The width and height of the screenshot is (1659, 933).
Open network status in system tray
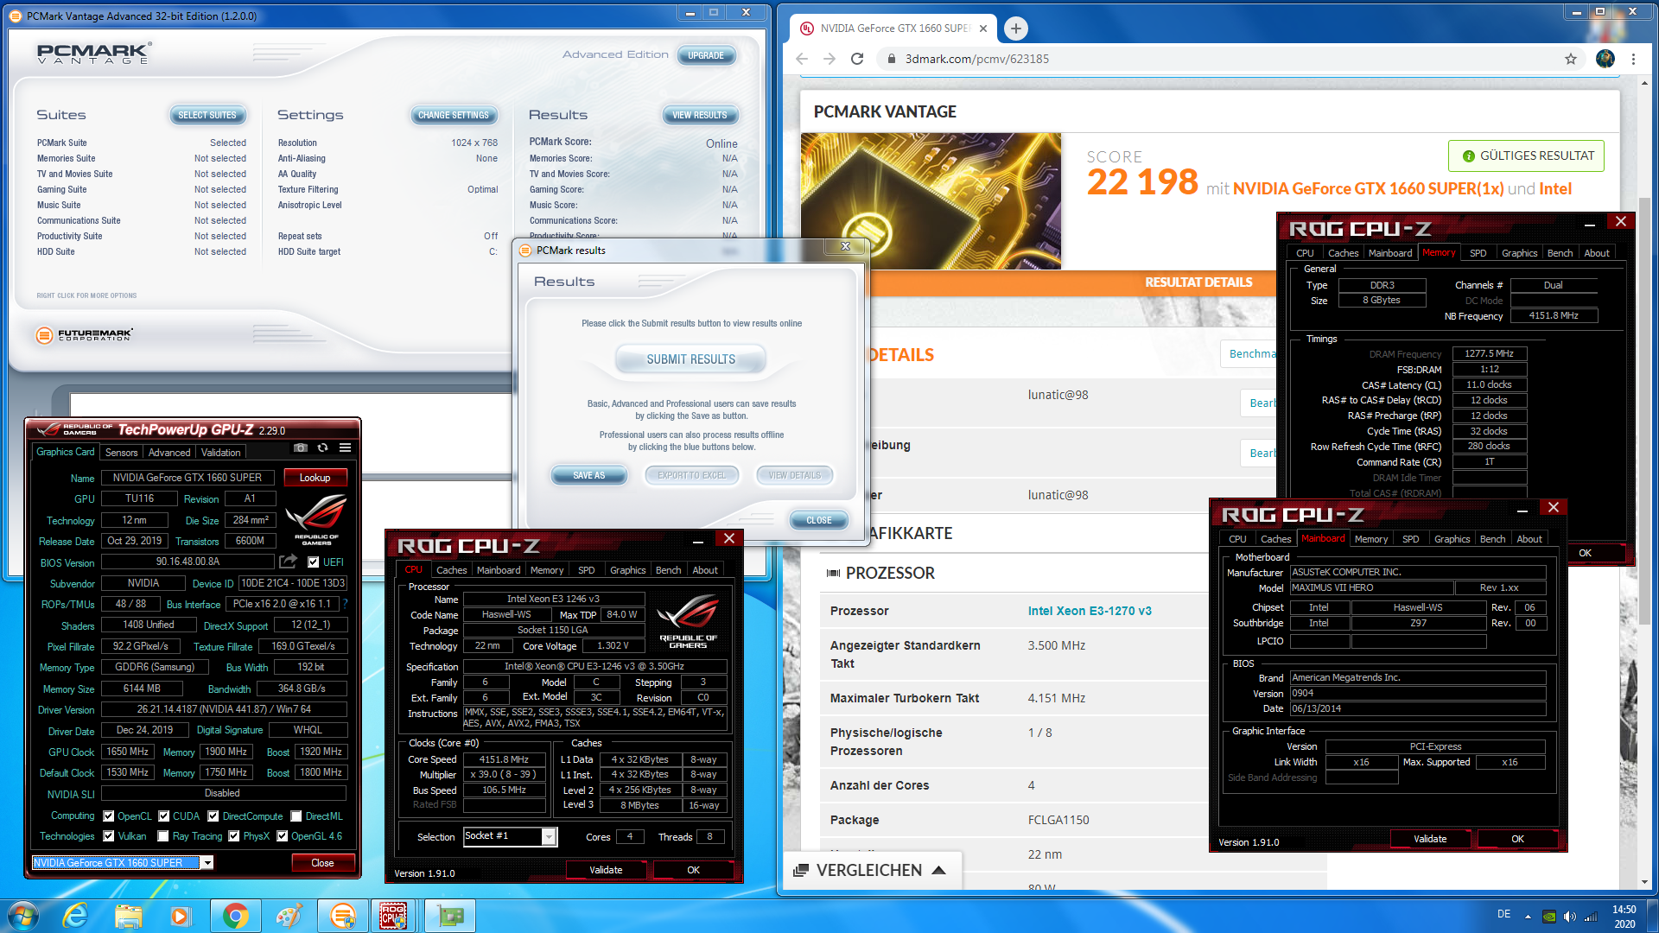(1590, 917)
